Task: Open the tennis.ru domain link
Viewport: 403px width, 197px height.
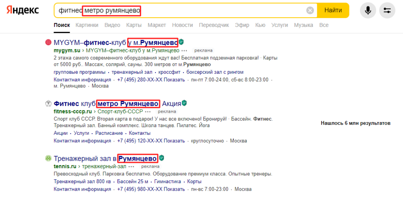Action: point(65,166)
